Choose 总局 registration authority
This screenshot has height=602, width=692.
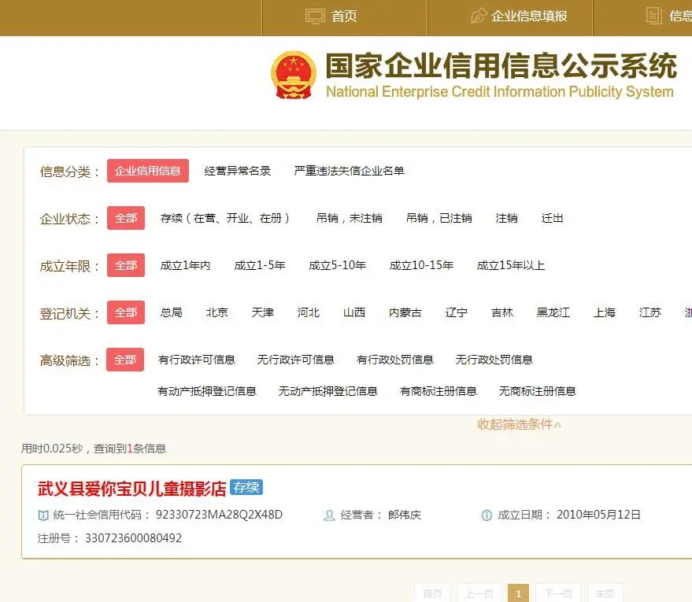pyautogui.click(x=172, y=312)
